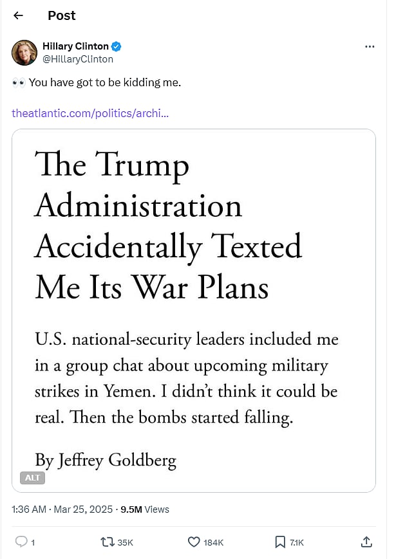Click the Hillary Clinton display name
The height and width of the screenshot is (559, 396).
[x=75, y=46]
